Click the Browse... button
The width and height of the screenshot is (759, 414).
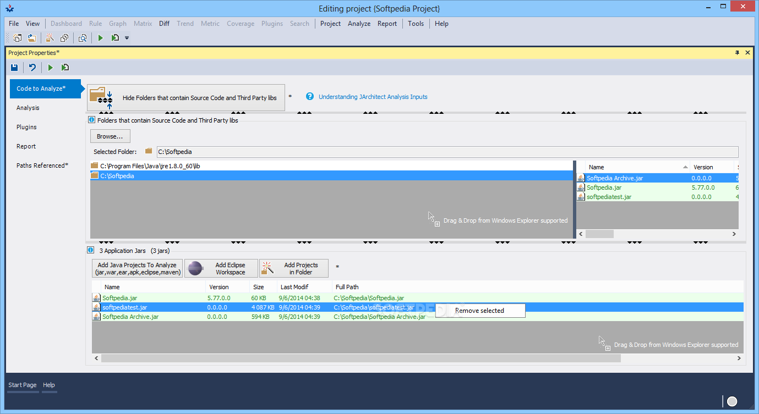(110, 136)
